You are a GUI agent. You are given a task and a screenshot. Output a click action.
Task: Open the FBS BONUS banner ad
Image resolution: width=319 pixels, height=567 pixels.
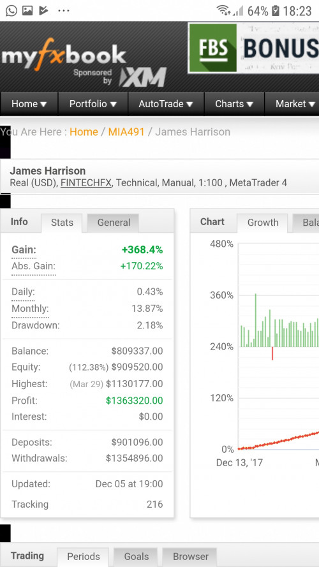coord(253,48)
